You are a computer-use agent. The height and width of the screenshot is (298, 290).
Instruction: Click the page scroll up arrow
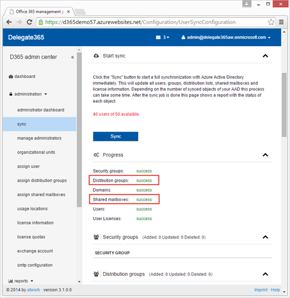tap(284, 32)
